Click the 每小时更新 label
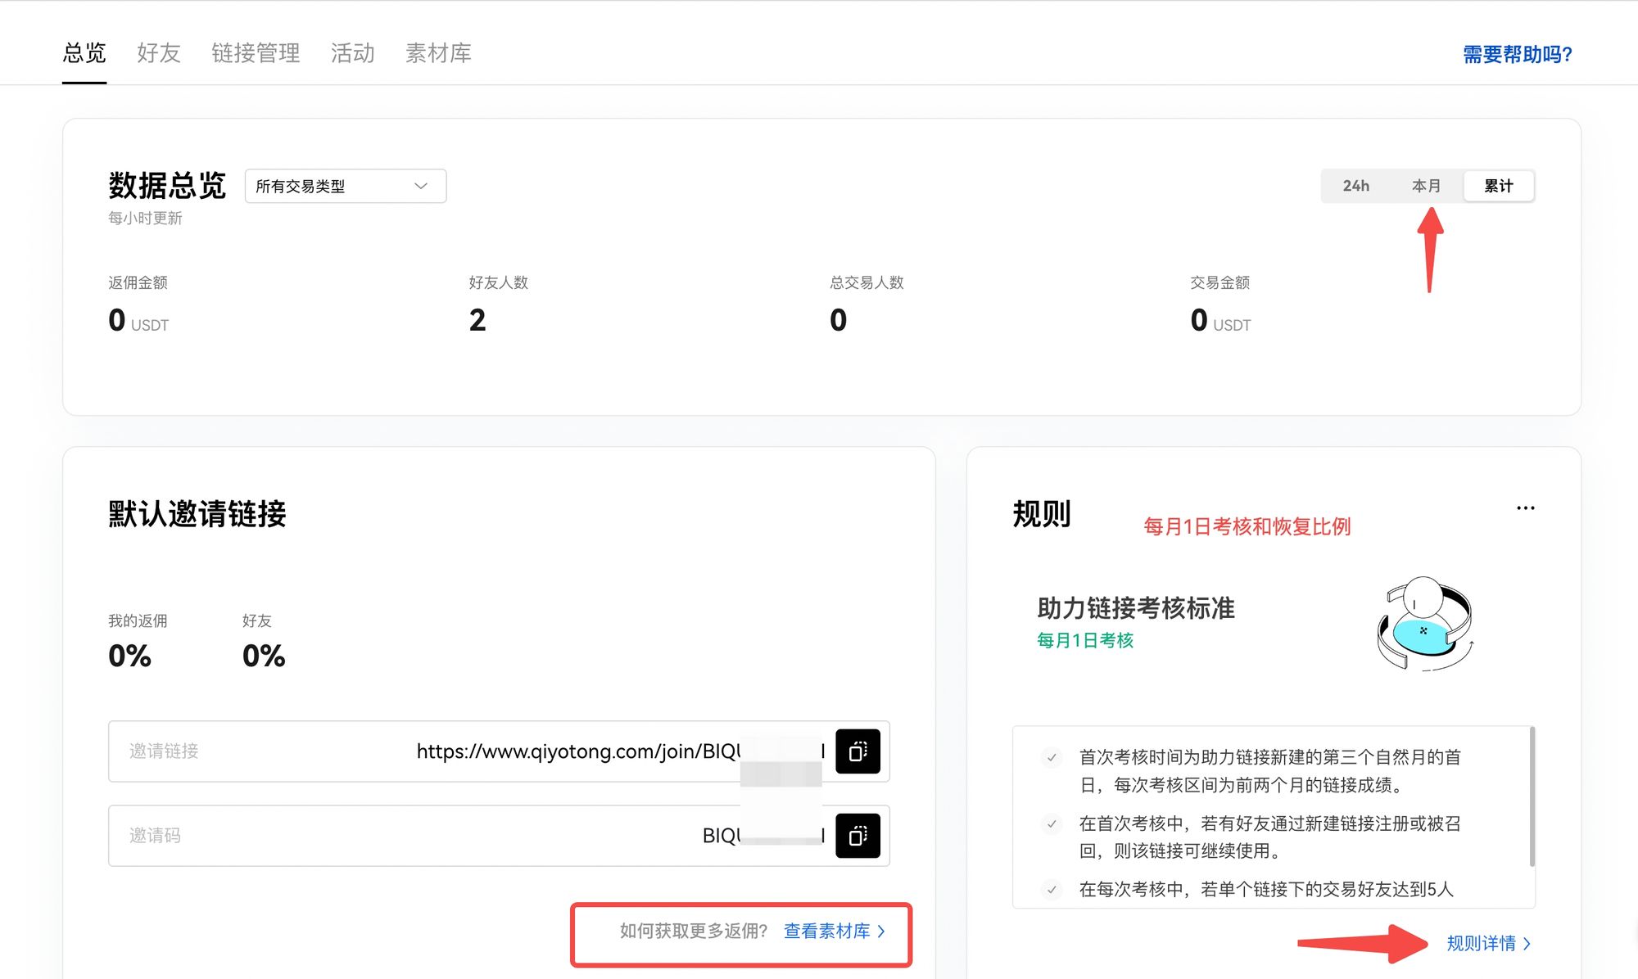 coord(145,219)
